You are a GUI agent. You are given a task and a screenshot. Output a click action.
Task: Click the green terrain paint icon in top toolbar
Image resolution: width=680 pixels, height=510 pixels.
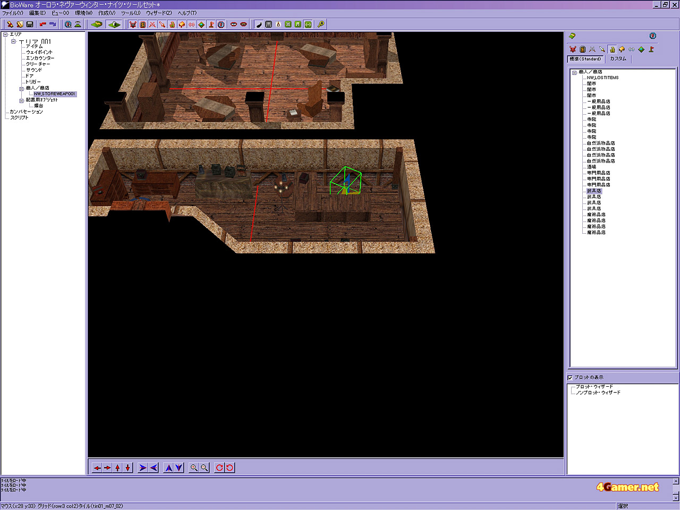[96, 24]
